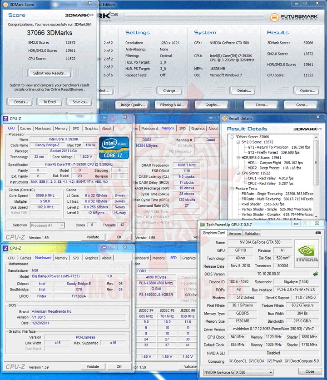Viewport: 327px width, 380px height.
Task: Click the Graphs... button
Action: (212, 105)
